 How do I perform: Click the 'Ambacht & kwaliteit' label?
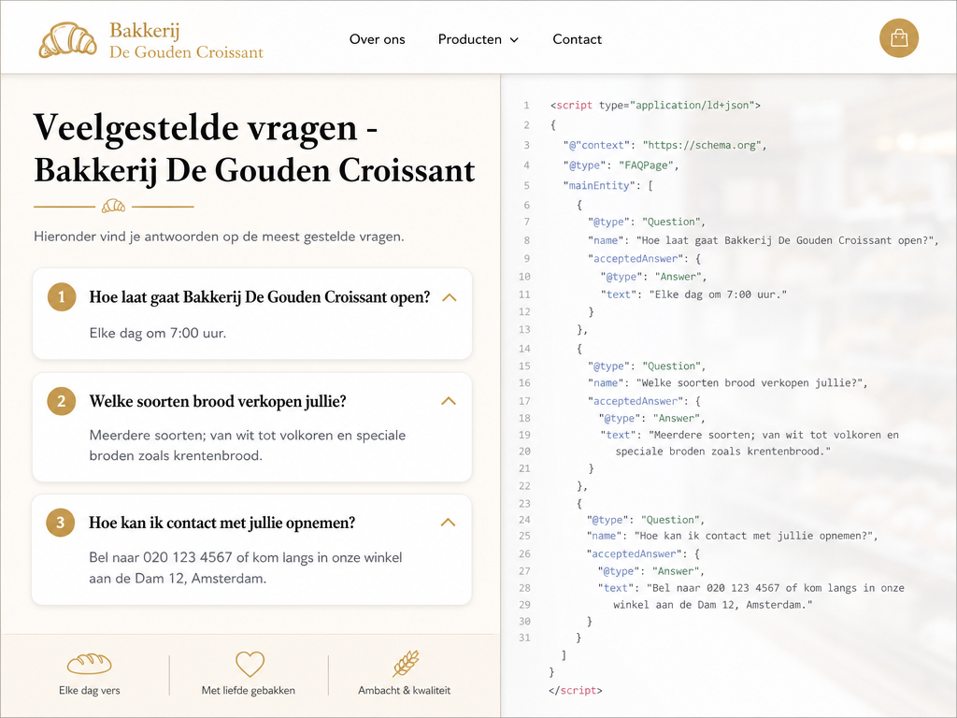404,691
